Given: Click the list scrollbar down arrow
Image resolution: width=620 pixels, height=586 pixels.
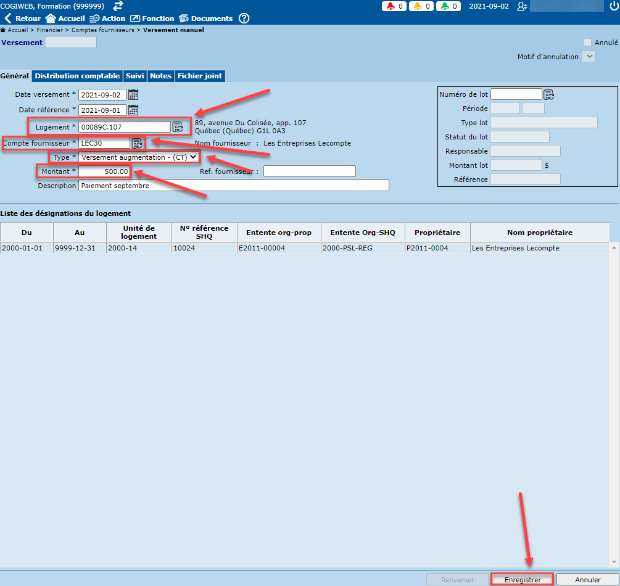Looking at the screenshot, I should 614,563.
